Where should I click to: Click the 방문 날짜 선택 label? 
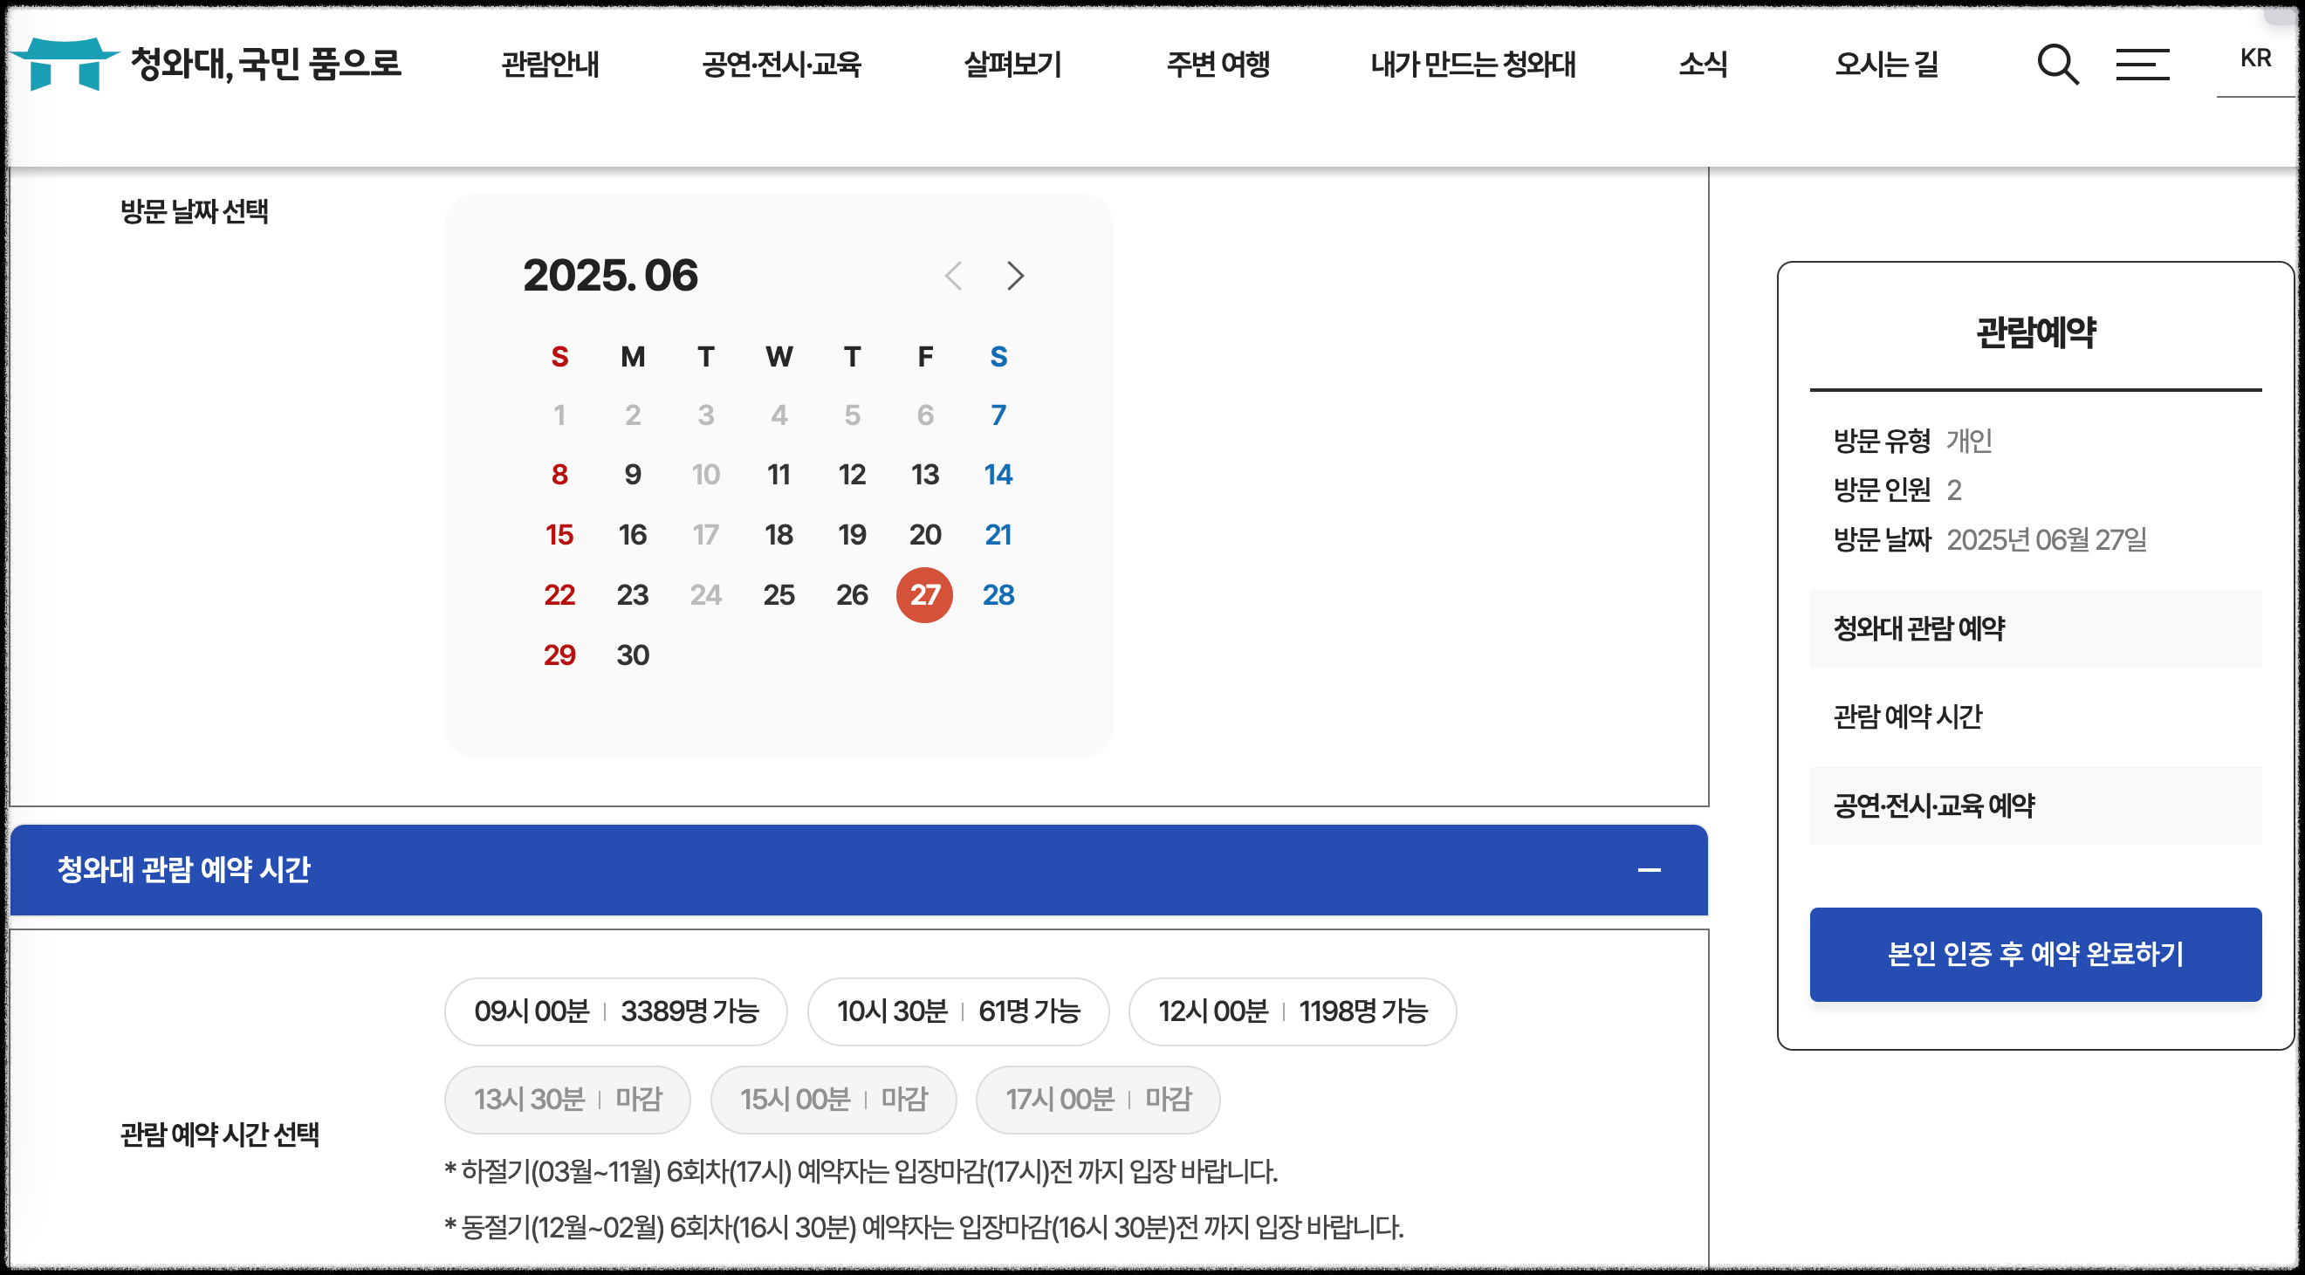pos(194,212)
